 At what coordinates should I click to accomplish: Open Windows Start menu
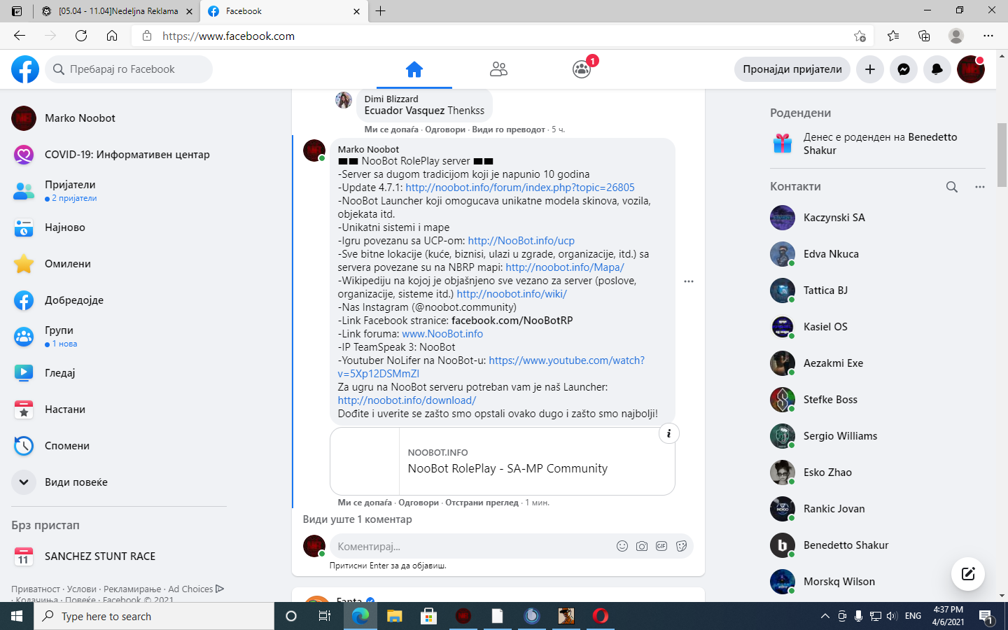click(17, 616)
